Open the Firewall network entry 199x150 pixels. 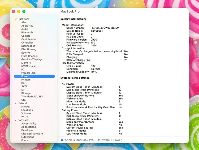coord(26,107)
